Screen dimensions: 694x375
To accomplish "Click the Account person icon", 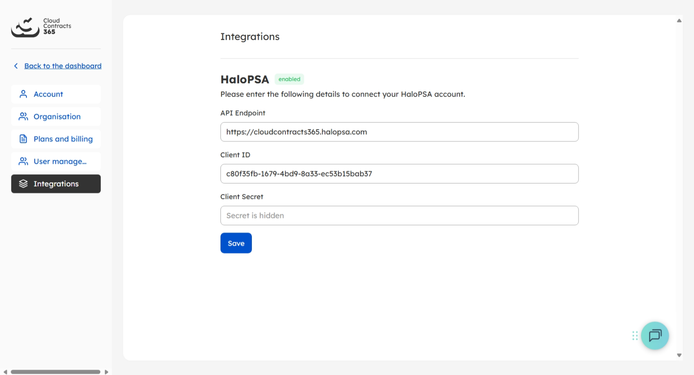I will pyautogui.click(x=23, y=94).
